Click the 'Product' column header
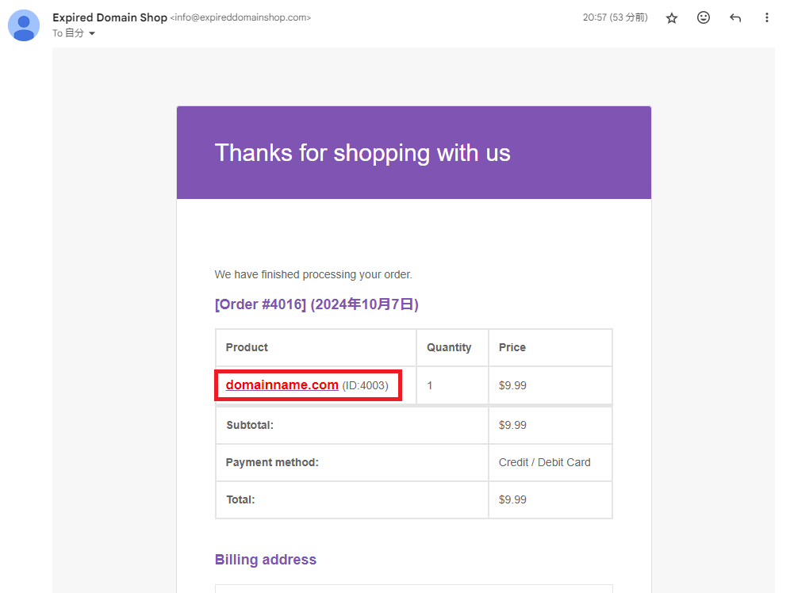 [247, 347]
